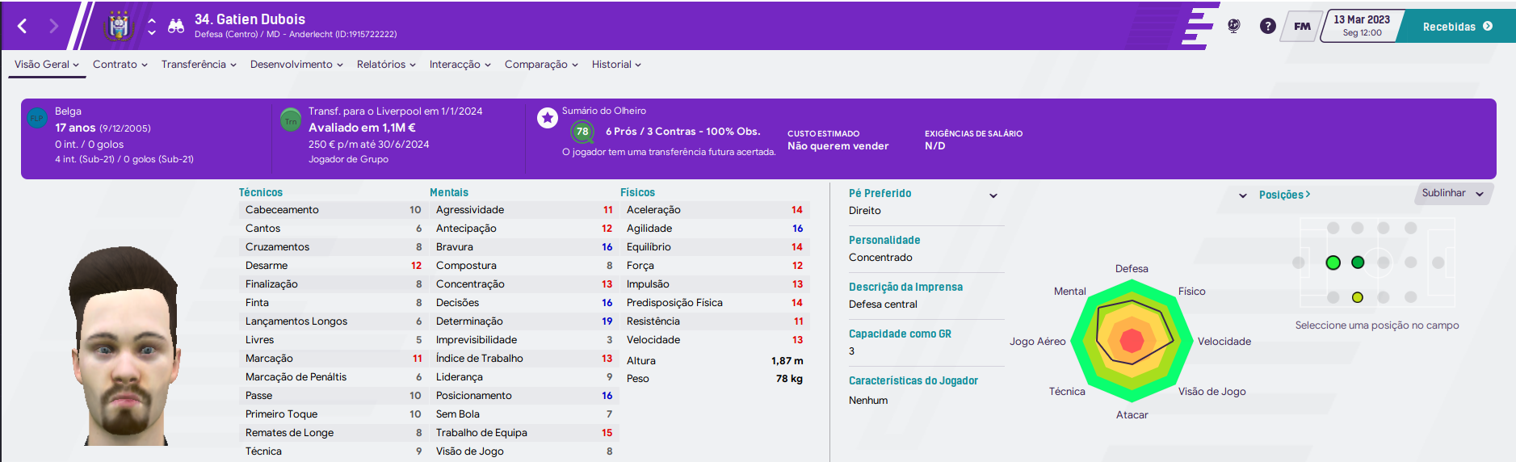Go back with the left arrow
1516x462 pixels.
click(23, 27)
